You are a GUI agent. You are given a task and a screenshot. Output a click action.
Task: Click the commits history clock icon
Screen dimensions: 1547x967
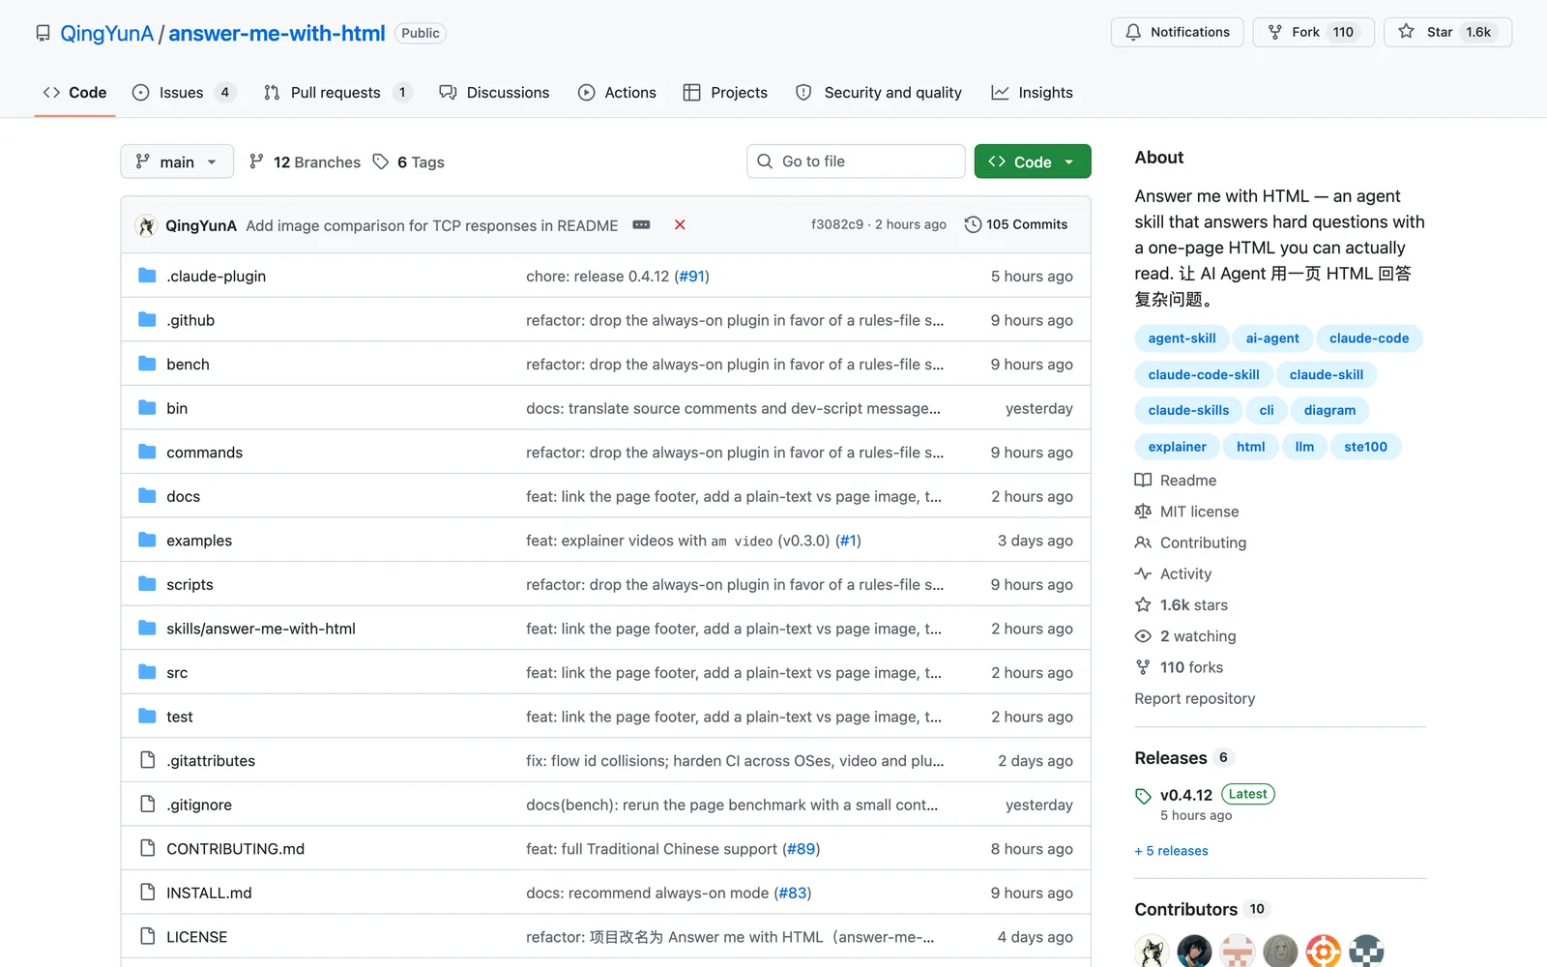pos(973,224)
